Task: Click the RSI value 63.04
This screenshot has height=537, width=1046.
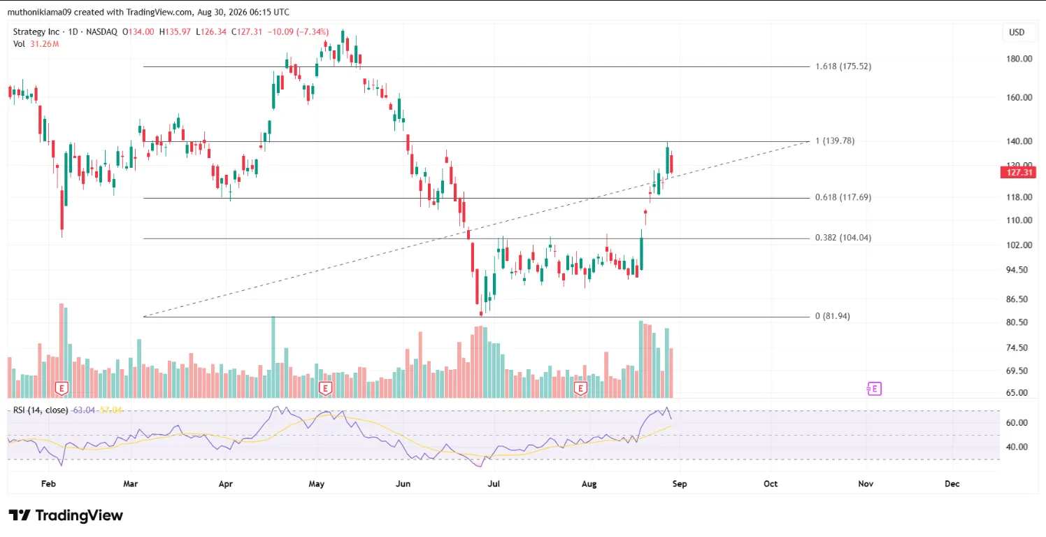Action: [84, 410]
